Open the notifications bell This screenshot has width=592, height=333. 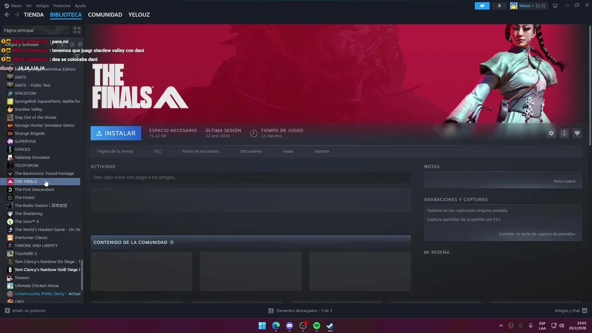click(499, 6)
